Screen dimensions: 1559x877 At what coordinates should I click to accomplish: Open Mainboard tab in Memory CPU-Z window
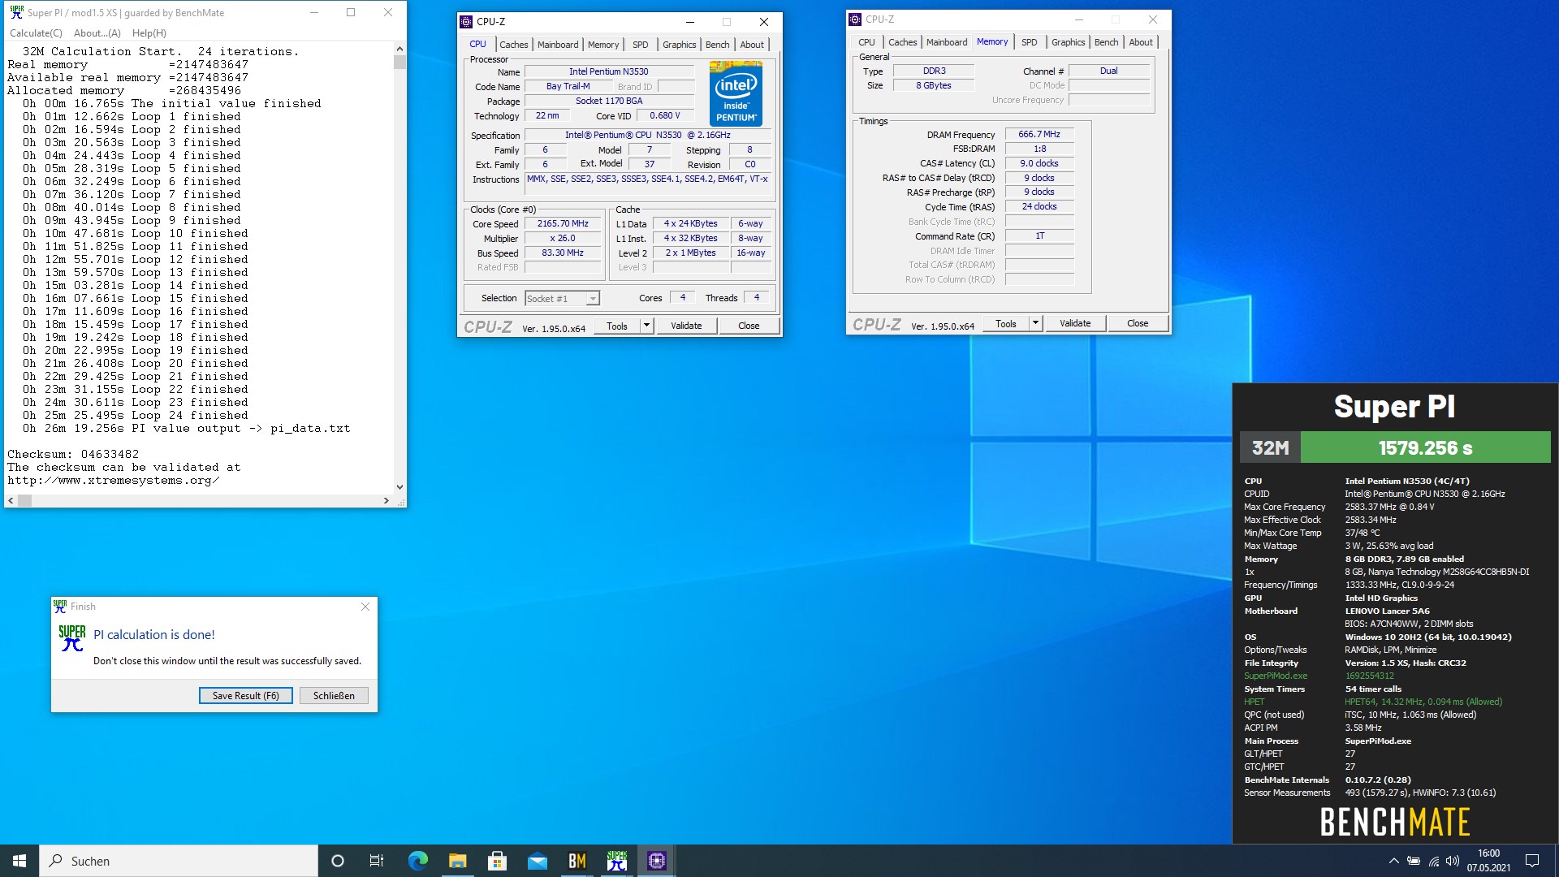[947, 42]
